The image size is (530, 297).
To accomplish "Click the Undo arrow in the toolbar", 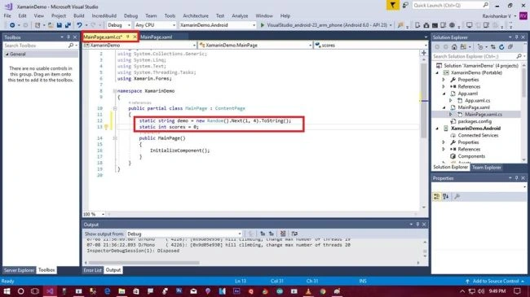I will click(79, 25).
